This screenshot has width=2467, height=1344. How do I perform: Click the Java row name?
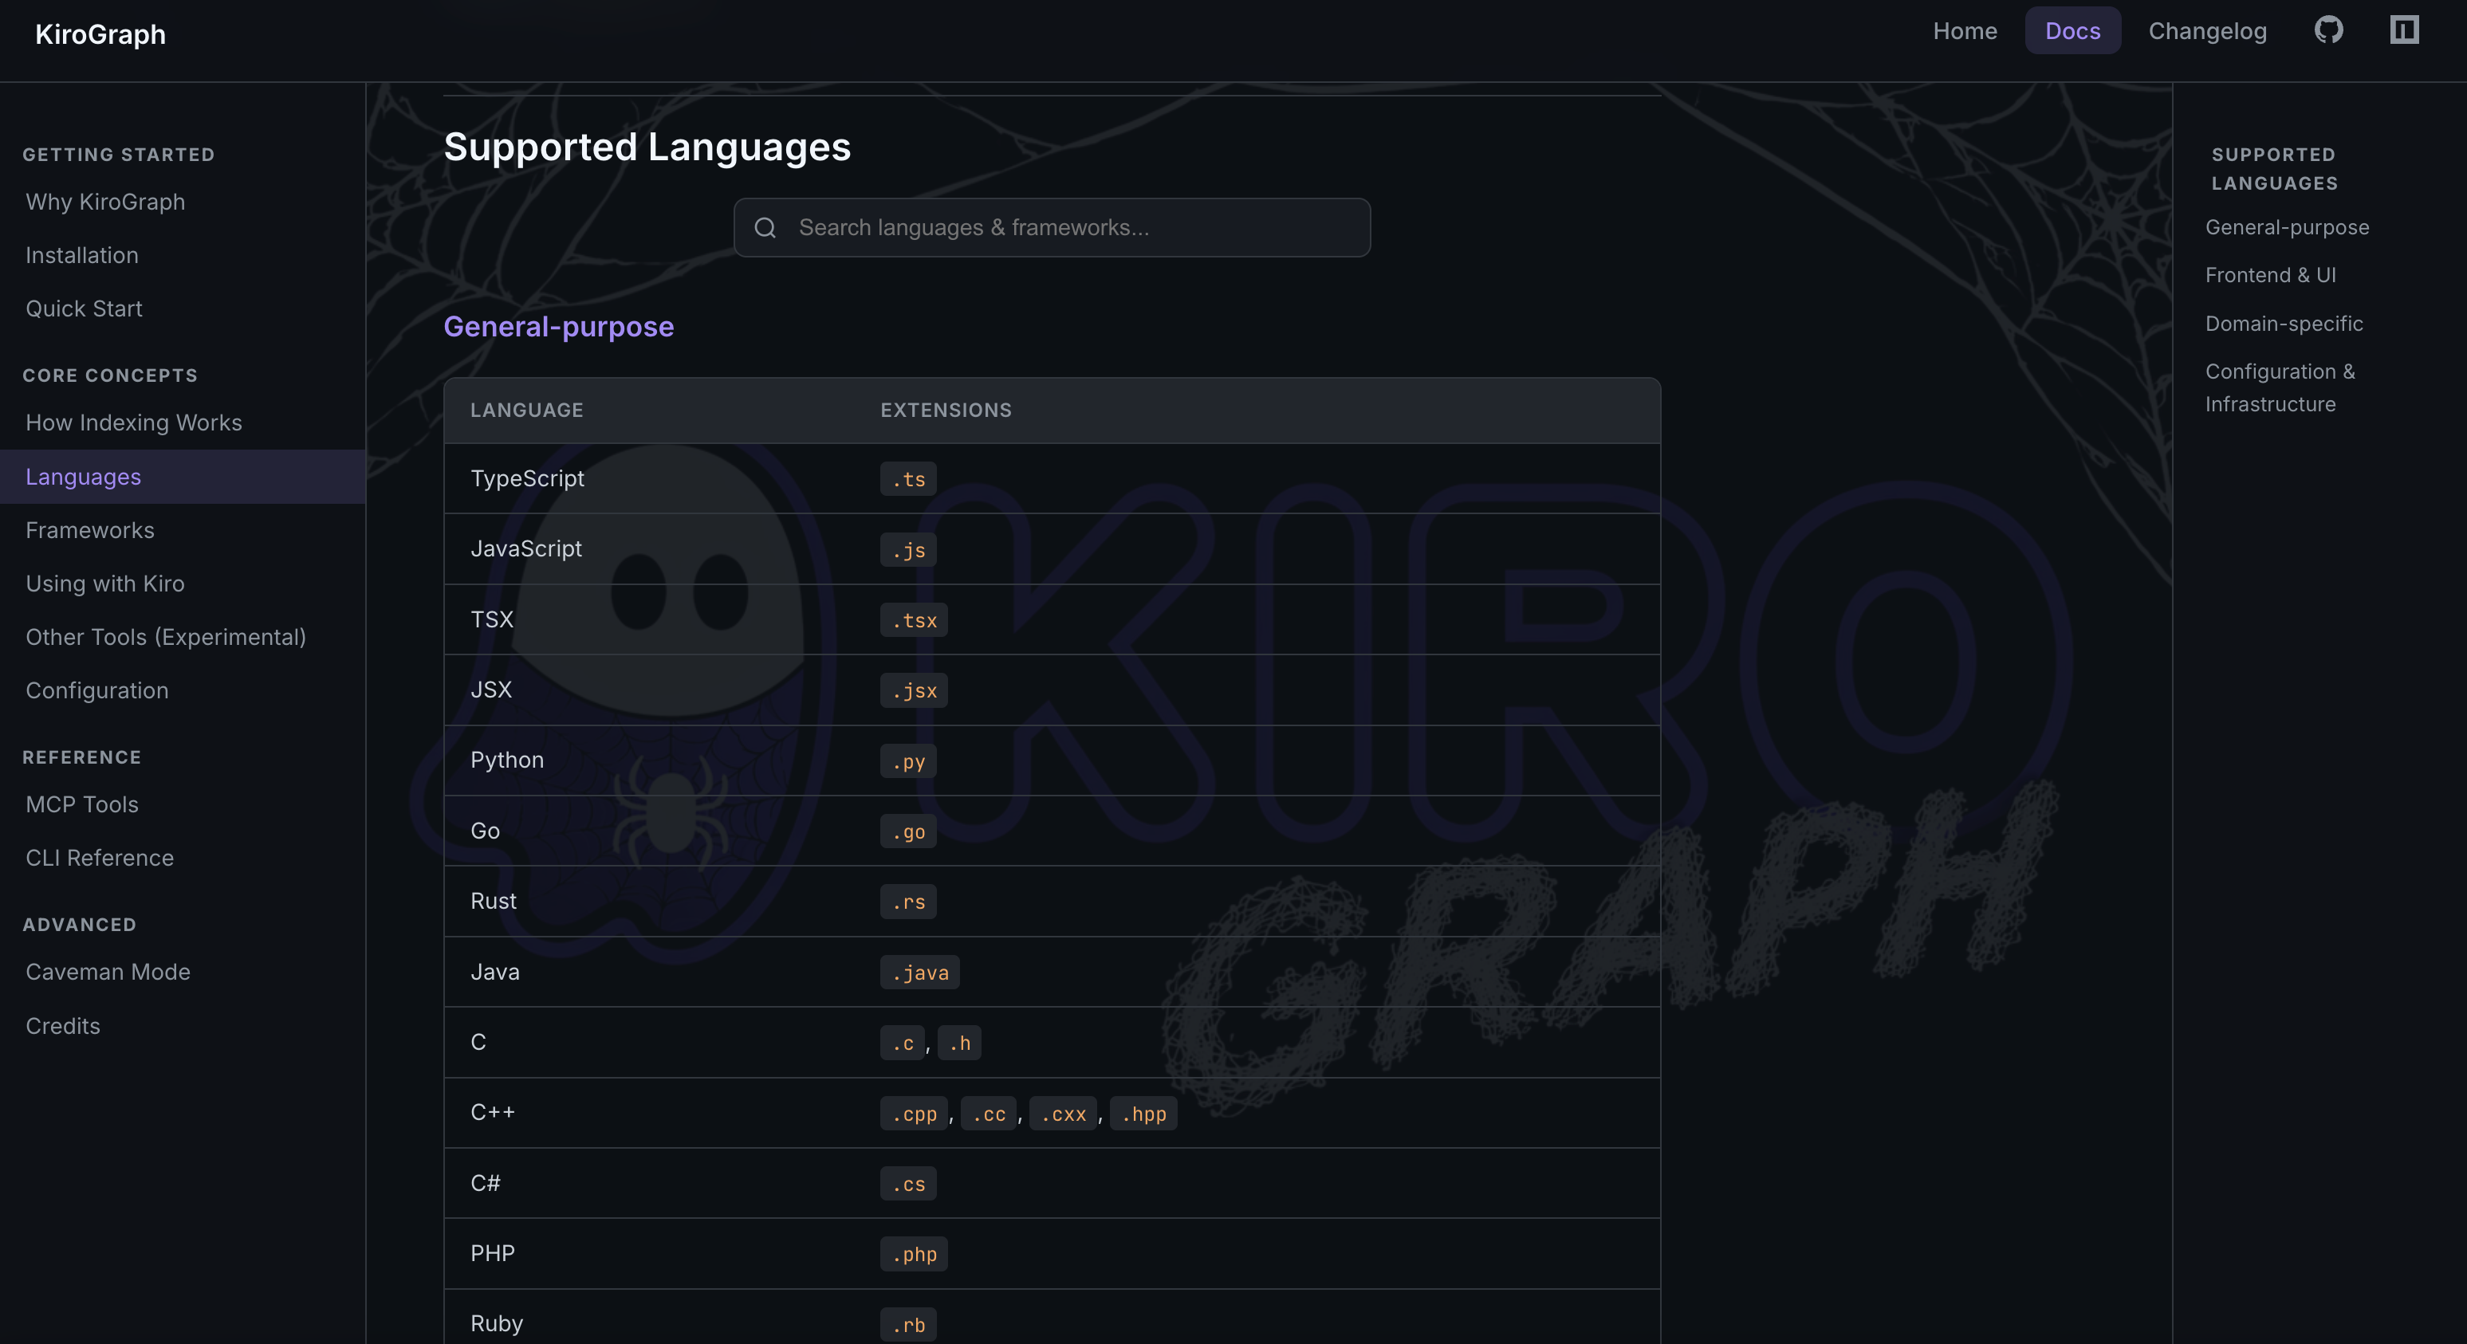click(495, 973)
